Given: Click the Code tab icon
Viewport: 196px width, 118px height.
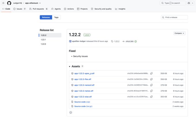Looking at the screenshot, I should click(x=3, y=9).
